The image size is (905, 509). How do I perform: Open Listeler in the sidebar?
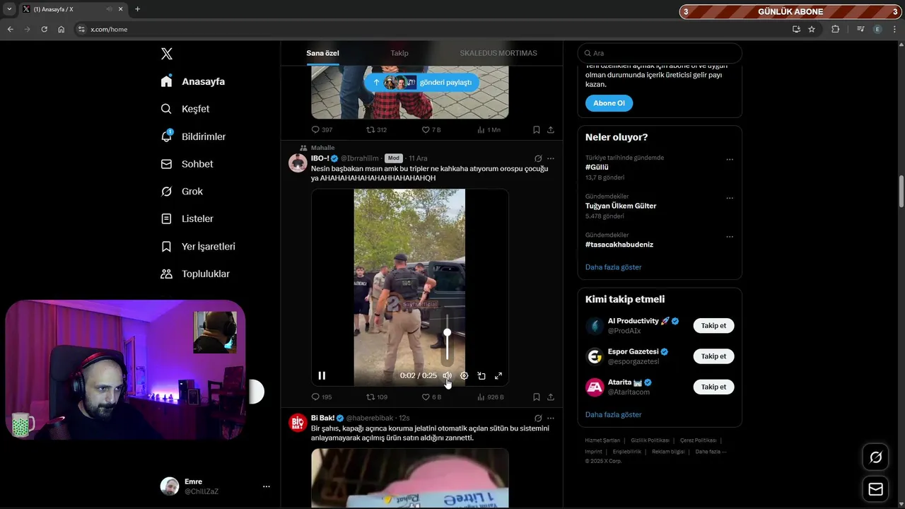tap(187, 219)
